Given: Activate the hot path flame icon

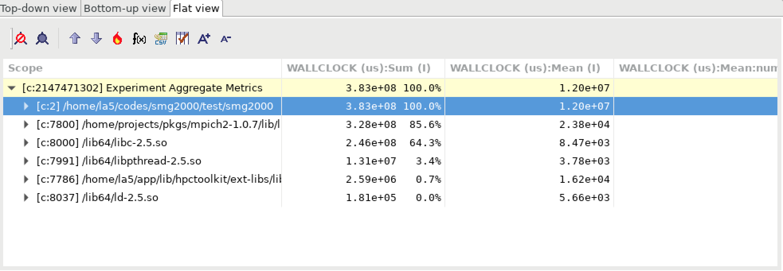Looking at the screenshot, I should pyautogui.click(x=117, y=39).
